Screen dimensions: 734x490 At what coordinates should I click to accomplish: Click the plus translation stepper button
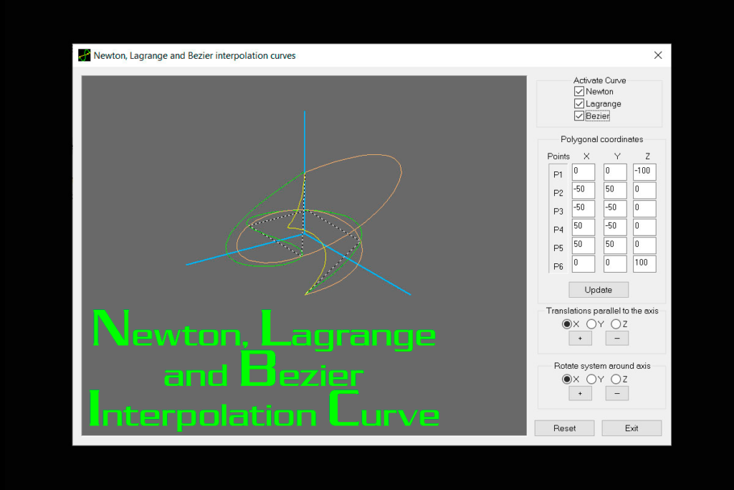(x=581, y=338)
